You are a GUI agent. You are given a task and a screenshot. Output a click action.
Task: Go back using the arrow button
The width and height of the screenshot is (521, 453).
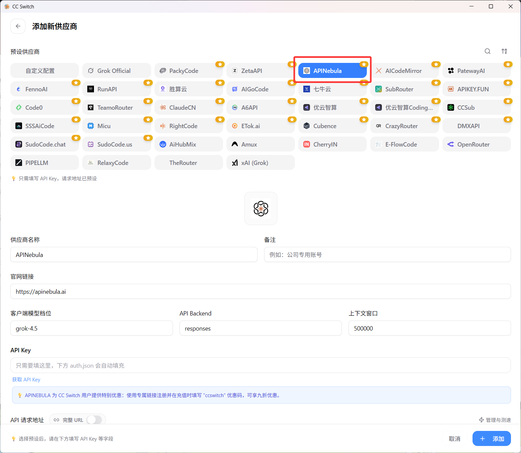point(18,26)
